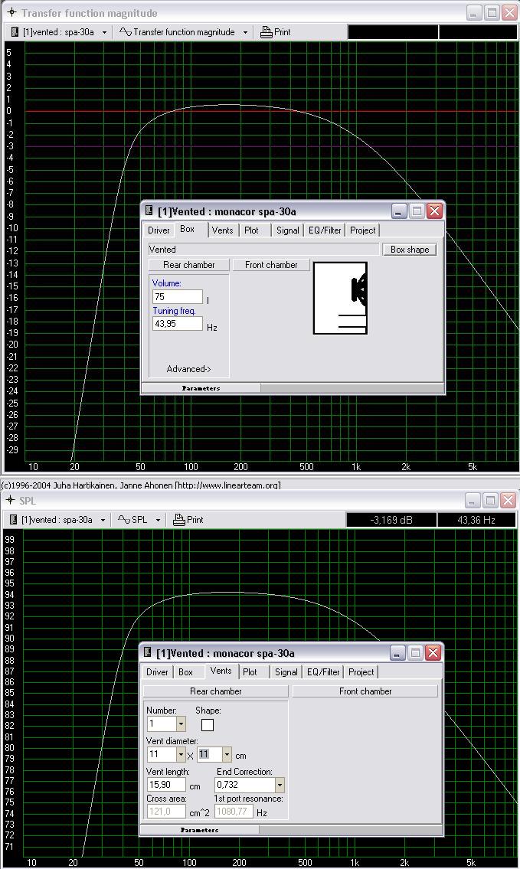Image resolution: width=520 pixels, height=869 pixels.
Task: Open Plot tab in lower dialog
Action: pos(250,671)
